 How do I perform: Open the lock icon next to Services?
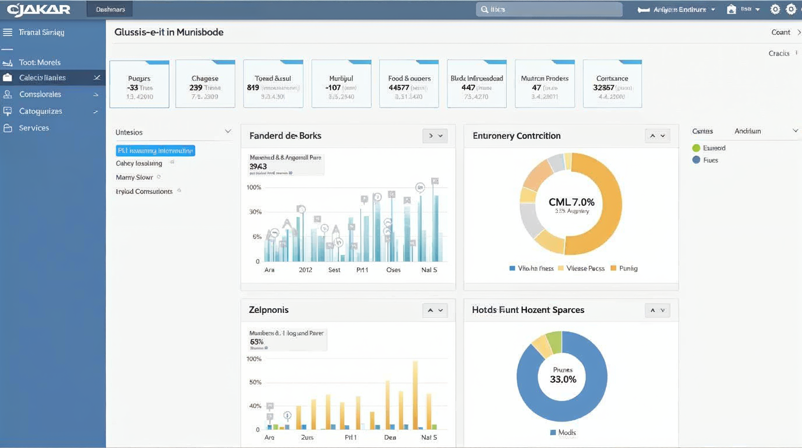tap(8, 128)
